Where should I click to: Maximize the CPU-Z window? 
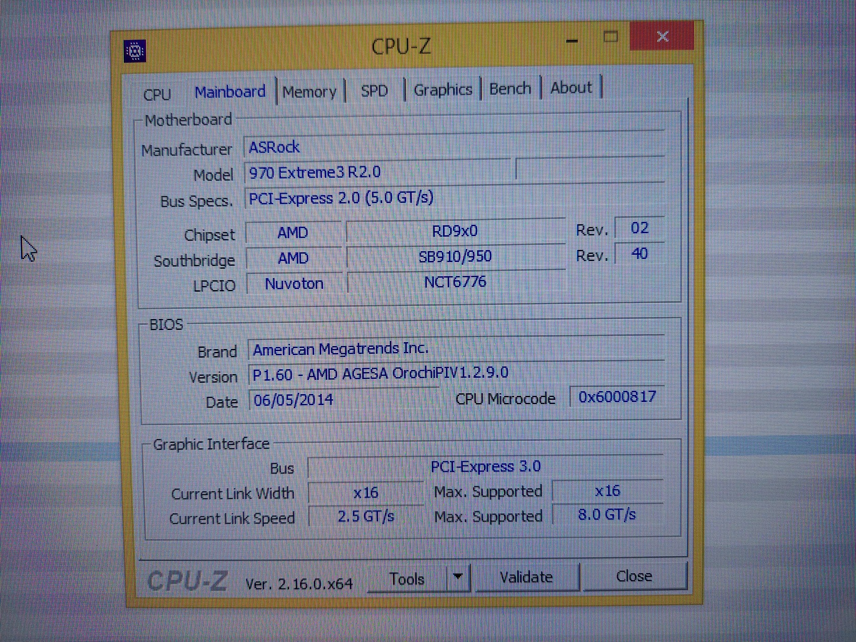610,37
